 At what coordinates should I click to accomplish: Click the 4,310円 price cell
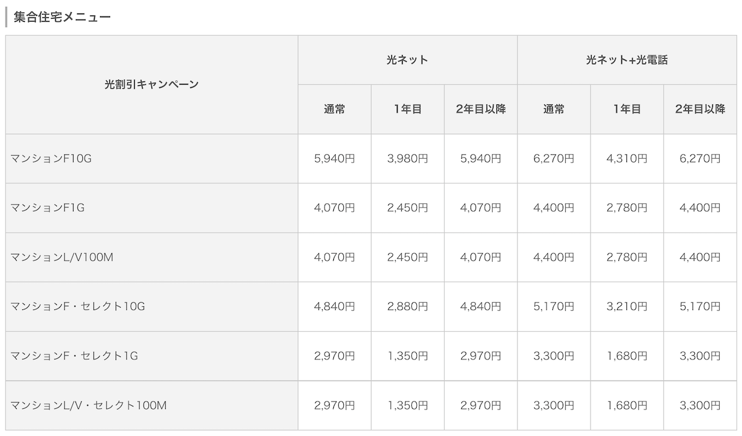coord(627,159)
